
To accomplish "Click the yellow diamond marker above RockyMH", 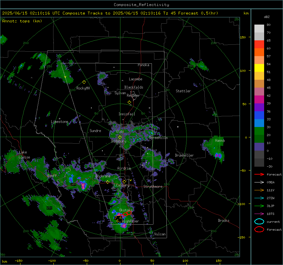I will (x=84, y=82).
